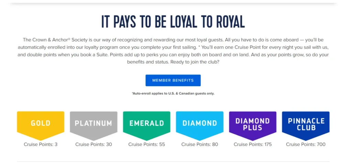352x165 pixels.
Task: Click the auto-enroll U.S. & Canadian footnote
Action: tap(173, 93)
